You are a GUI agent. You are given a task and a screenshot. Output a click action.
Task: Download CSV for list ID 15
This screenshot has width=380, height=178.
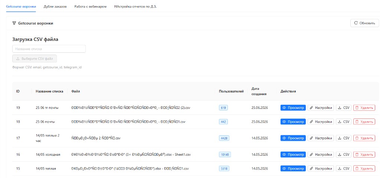[x=343, y=169]
